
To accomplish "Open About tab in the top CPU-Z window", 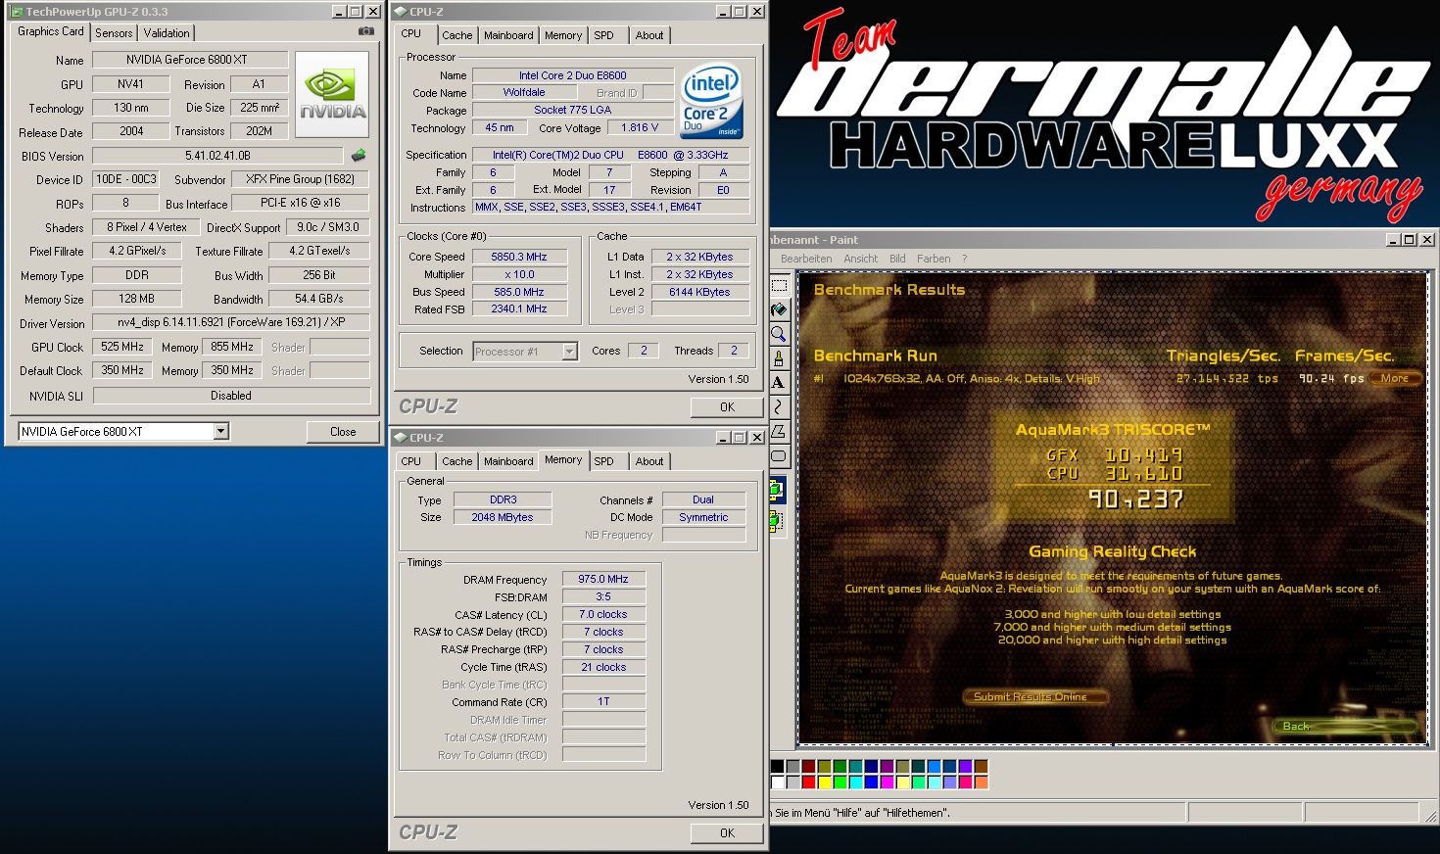I will point(648,35).
